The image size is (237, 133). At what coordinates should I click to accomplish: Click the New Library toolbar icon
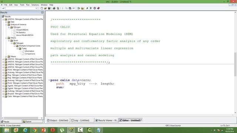pyautogui.click(x=79, y=8)
